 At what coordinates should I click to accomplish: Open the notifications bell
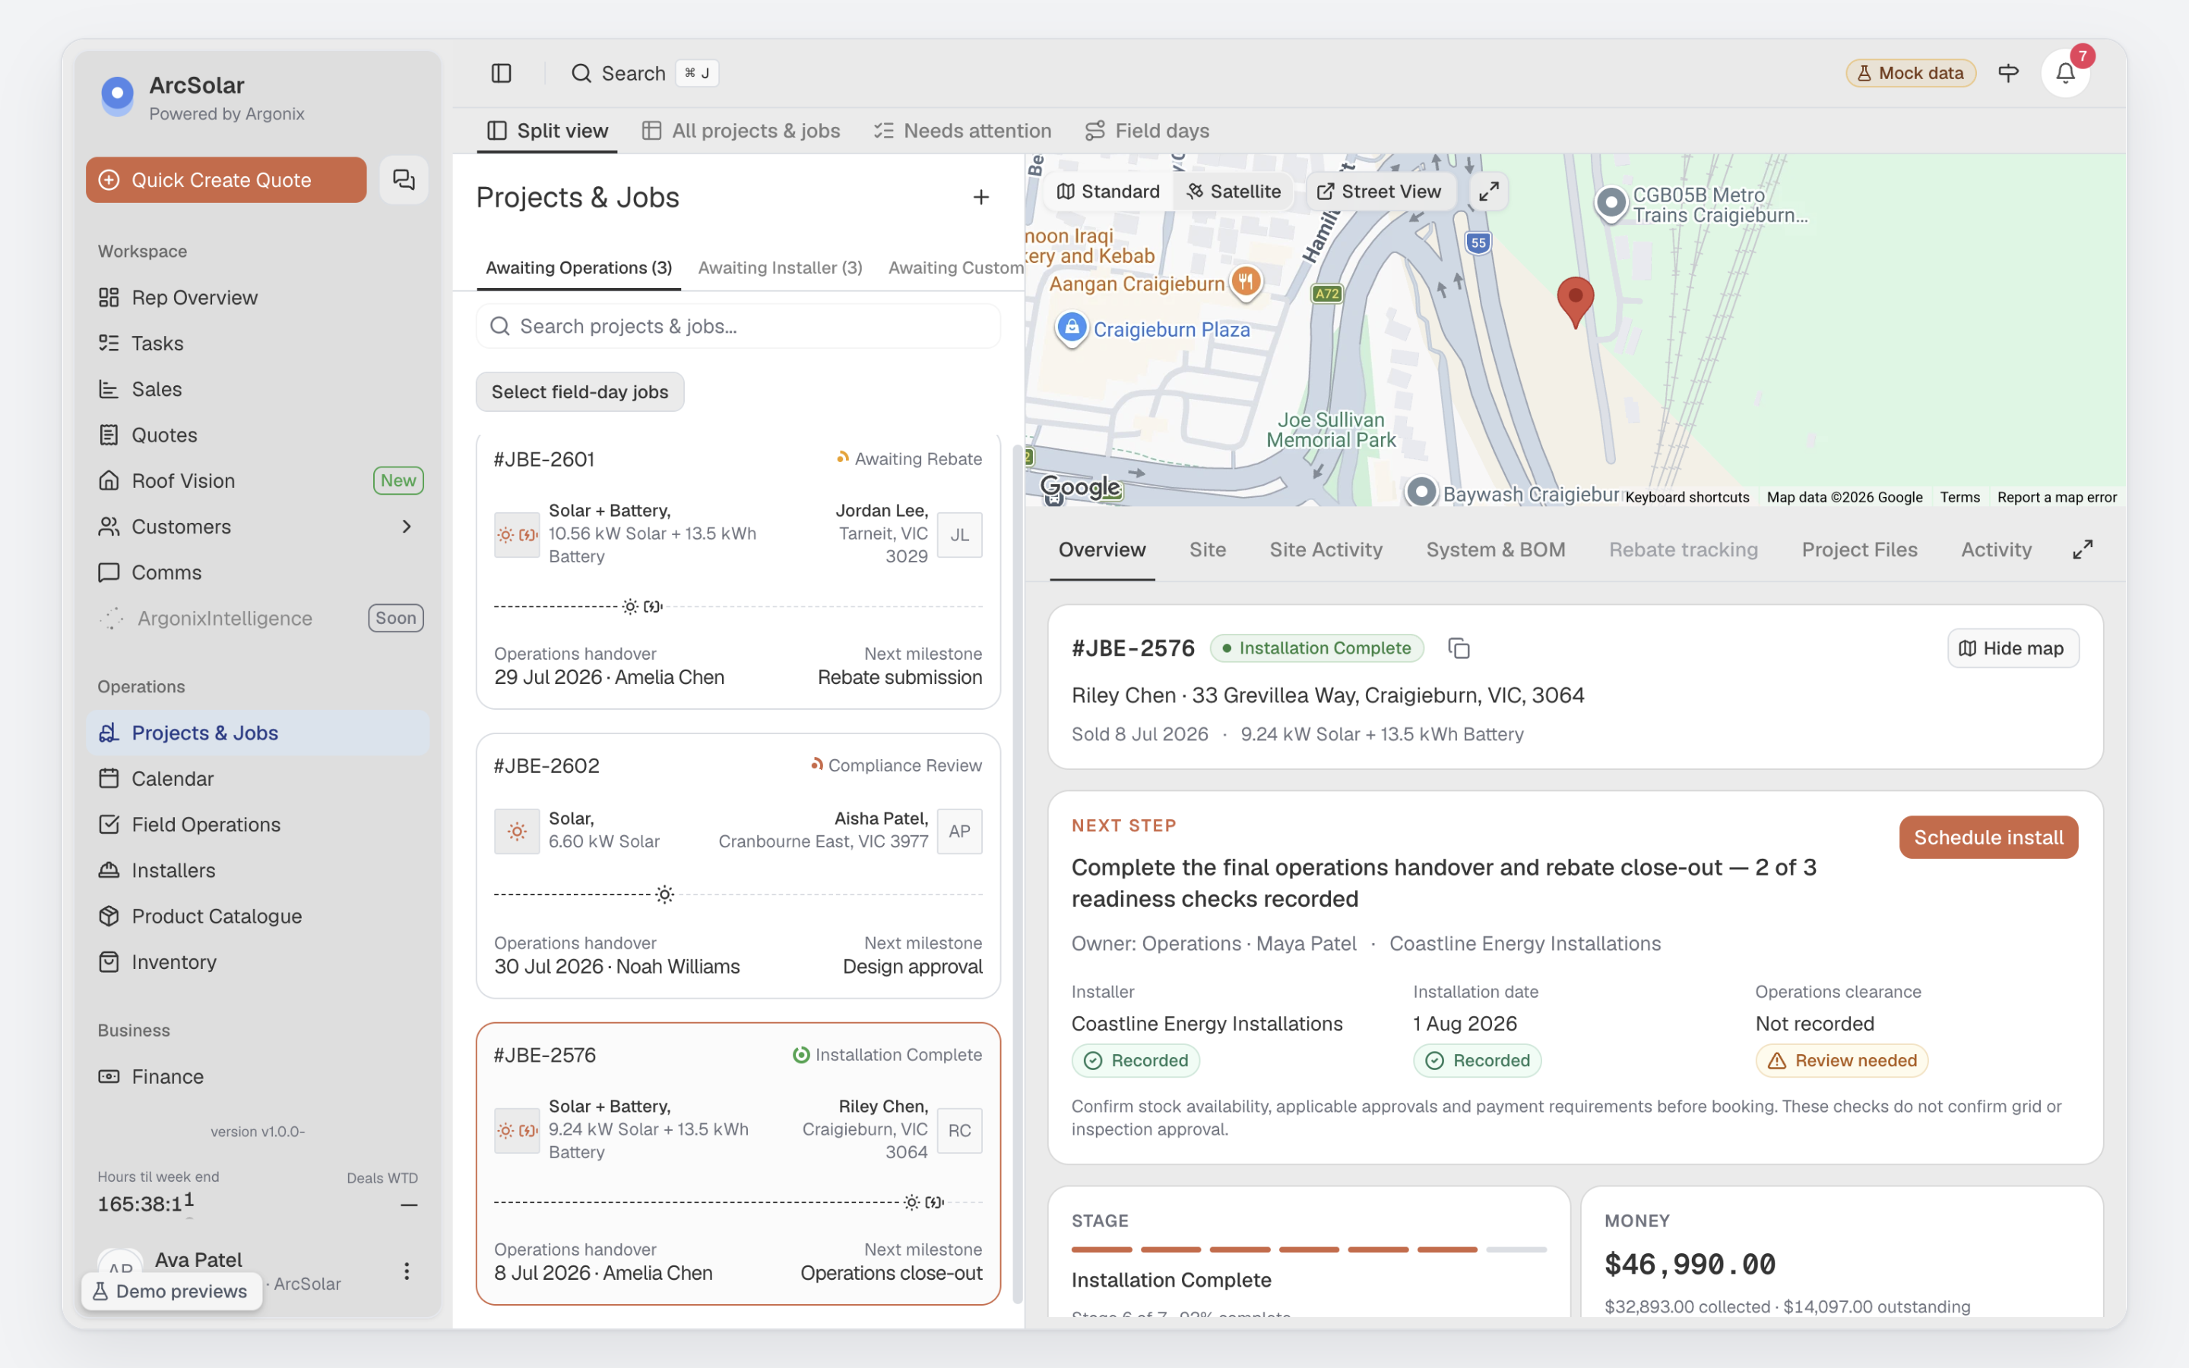2065,73
